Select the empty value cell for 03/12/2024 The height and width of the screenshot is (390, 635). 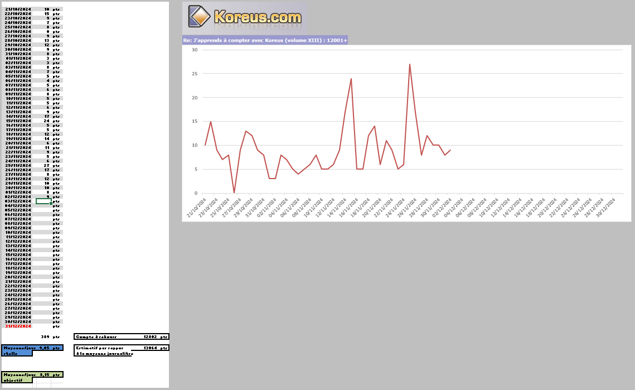(43, 201)
